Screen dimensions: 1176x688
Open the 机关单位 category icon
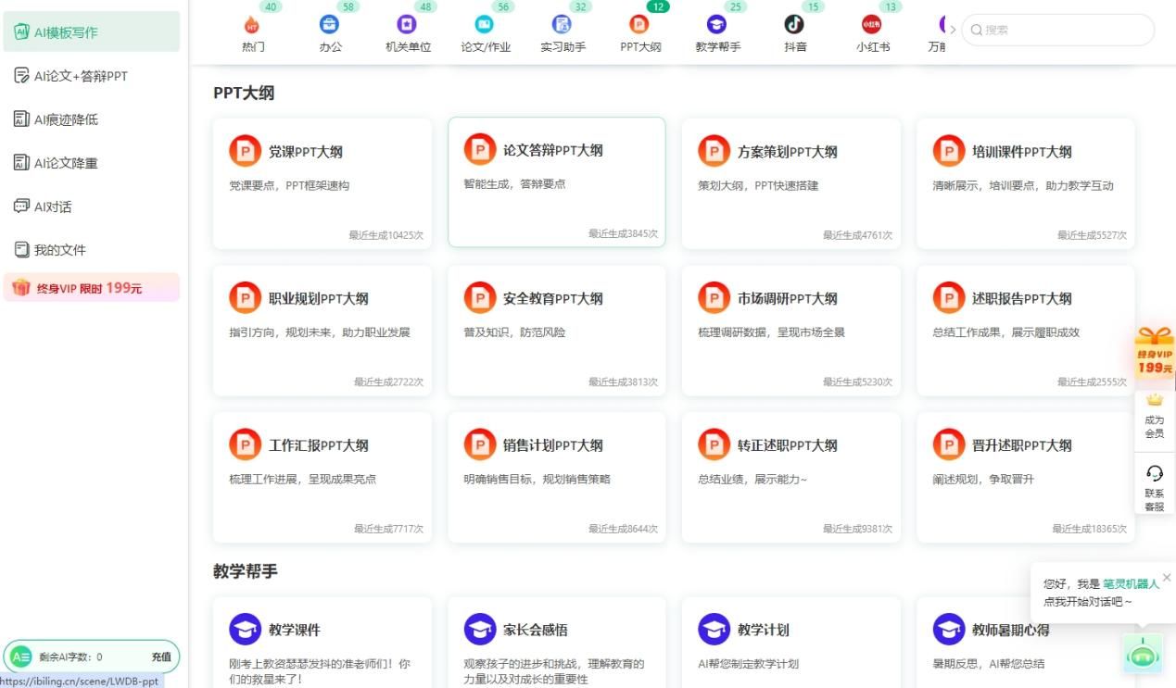407,25
